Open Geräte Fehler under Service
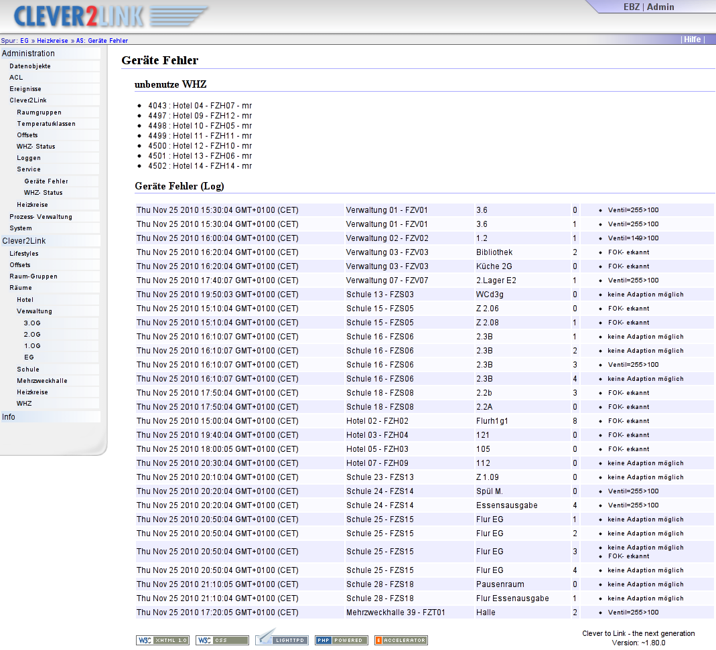 (x=46, y=181)
